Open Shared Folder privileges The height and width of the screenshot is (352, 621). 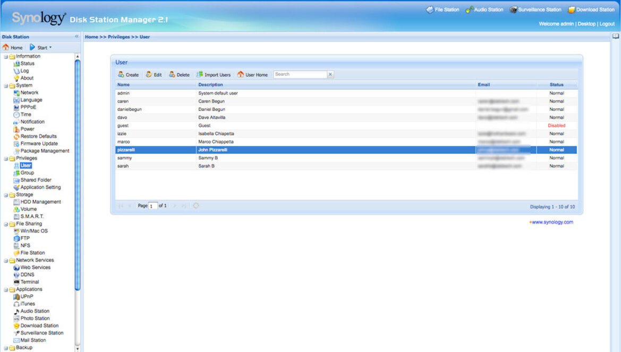tap(36, 180)
